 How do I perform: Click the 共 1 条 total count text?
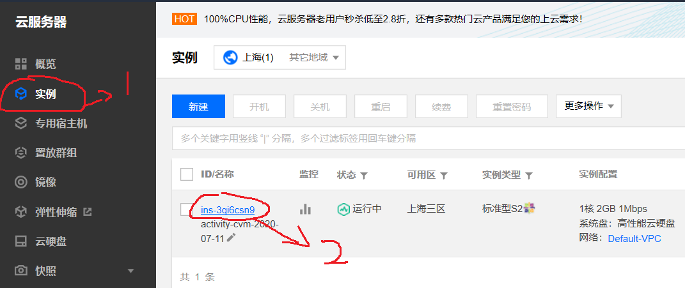click(x=198, y=277)
